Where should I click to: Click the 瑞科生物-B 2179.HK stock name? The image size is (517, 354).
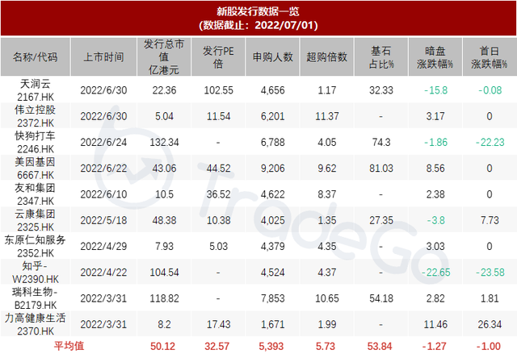tap(36, 298)
